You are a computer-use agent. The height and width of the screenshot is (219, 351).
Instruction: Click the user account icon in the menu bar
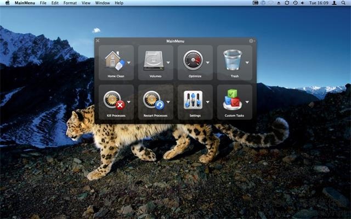(x=334, y=3)
